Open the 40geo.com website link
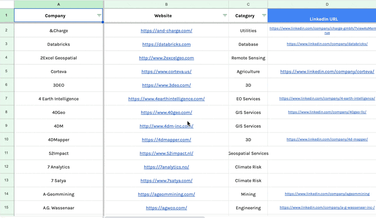Viewport: 376px width, 218px height. (166, 112)
